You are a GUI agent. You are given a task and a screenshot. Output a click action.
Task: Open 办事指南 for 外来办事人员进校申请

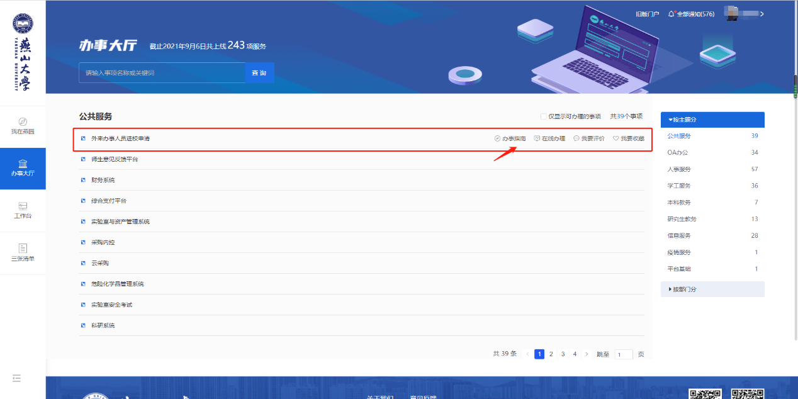point(510,138)
